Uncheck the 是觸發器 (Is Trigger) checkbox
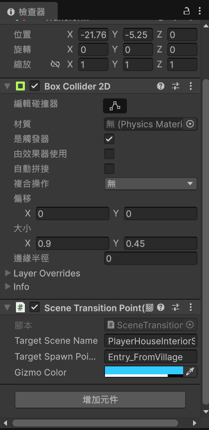 (x=109, y=139)
